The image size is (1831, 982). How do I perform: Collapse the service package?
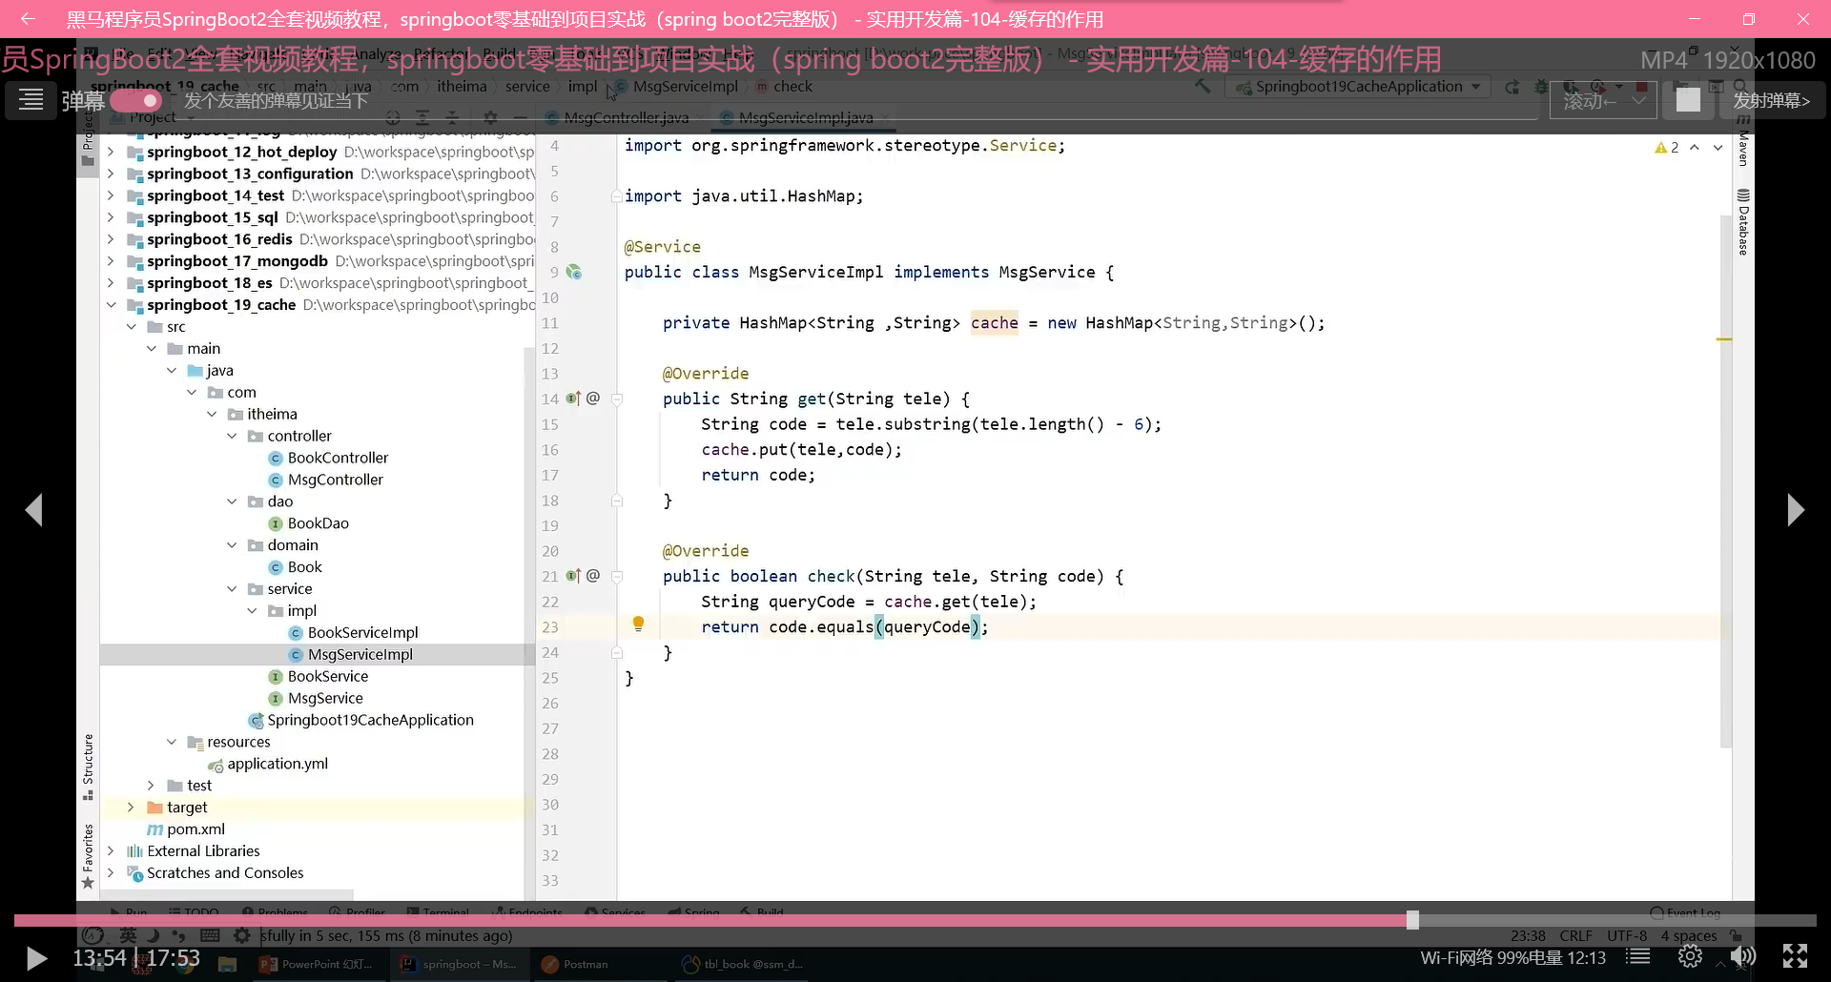(232, 589)
